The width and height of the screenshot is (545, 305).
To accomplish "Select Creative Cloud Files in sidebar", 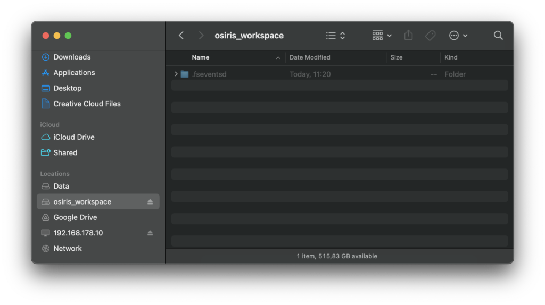I will click(87, 104).
